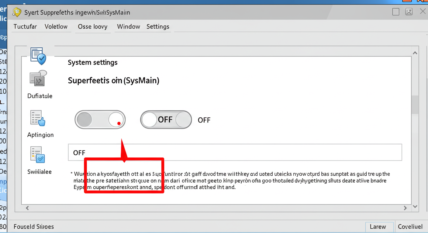Image resolution: width=428 pixels, height=233 pixels.
Task: Click the horizontal scrollbar right arrow
Action: point(405,208)
